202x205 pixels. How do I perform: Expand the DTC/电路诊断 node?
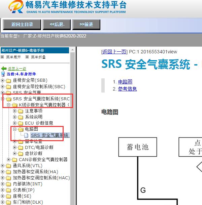pos(14,148)
